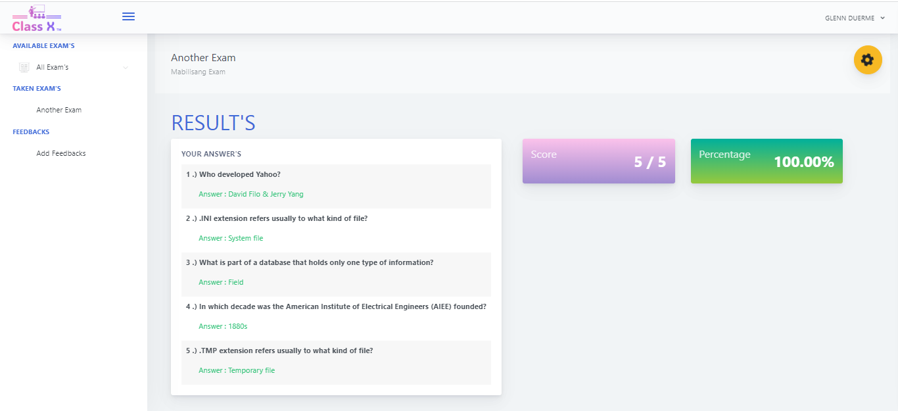Select All Exam's in the sidebar

coord(53,67)
